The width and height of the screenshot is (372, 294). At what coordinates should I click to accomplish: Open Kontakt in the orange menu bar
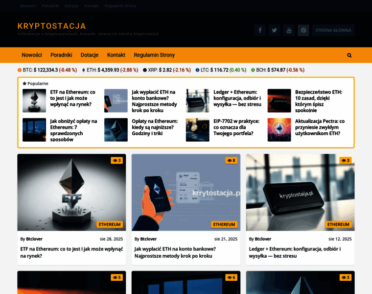tap(116, 55)
